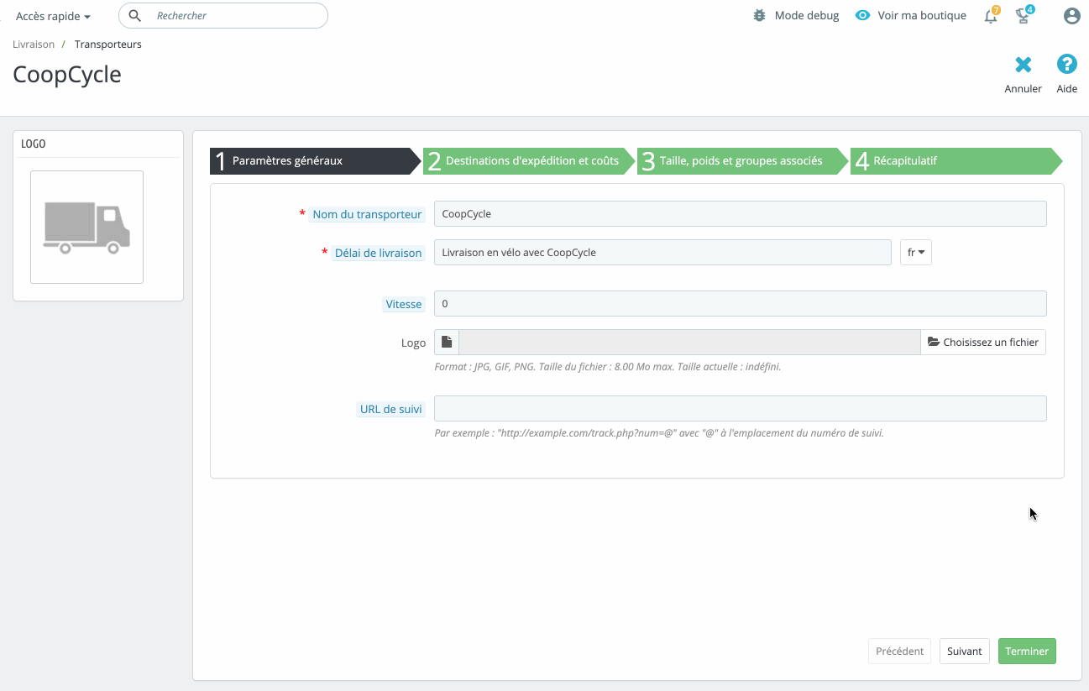Viewport: 1089px width, 691px height.
Task: Click the URL de suivi label
Action: click(391, 409)
